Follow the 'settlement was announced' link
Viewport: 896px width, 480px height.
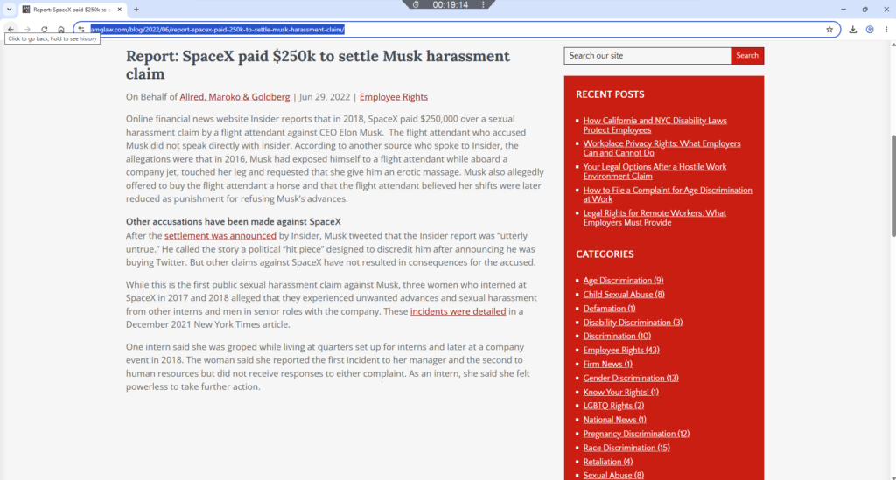click(x=220, y=236)
